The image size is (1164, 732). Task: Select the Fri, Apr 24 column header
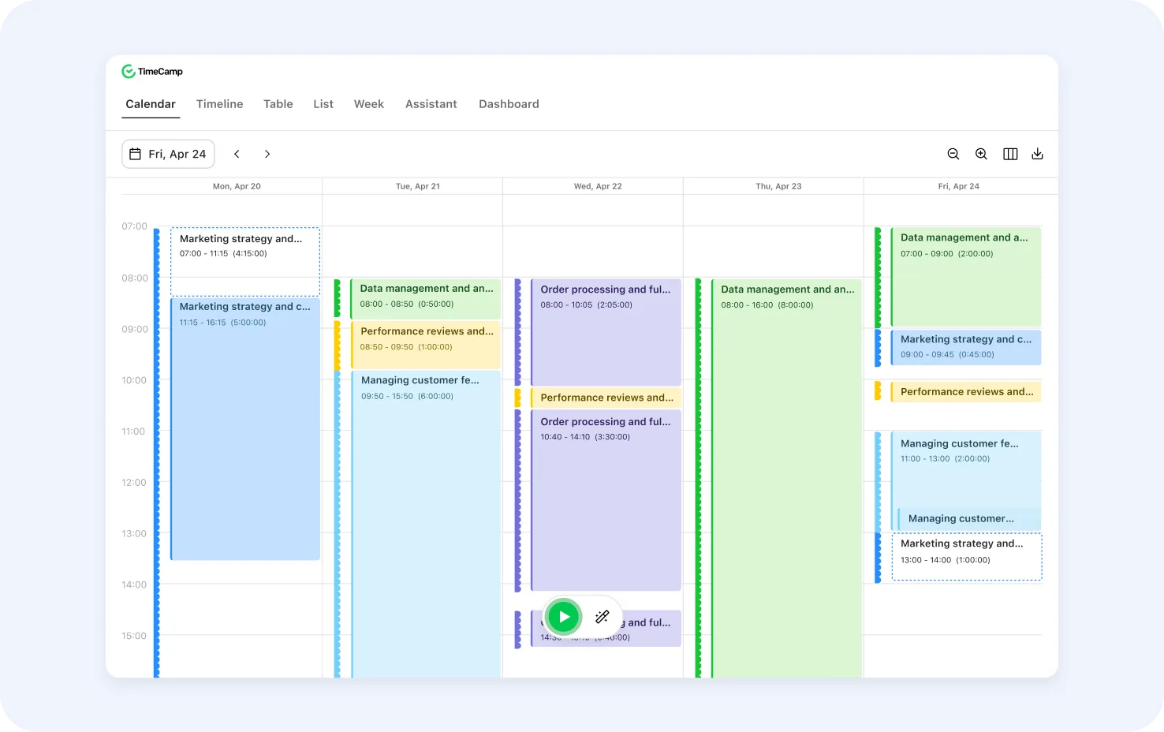pos(959,186)
